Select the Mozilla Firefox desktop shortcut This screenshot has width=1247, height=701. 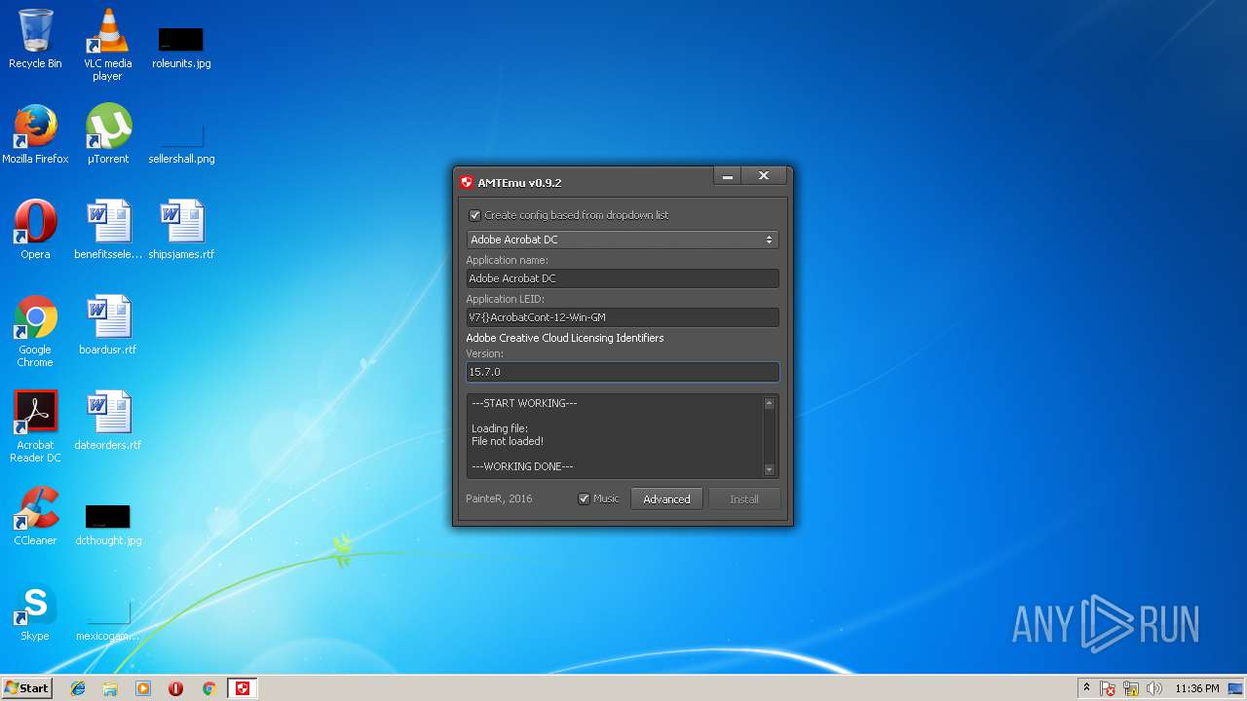coord(35,134)
